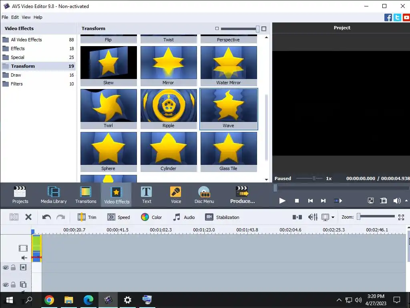Open the Speed settings
Screen dimensions: 410x308
119,217
